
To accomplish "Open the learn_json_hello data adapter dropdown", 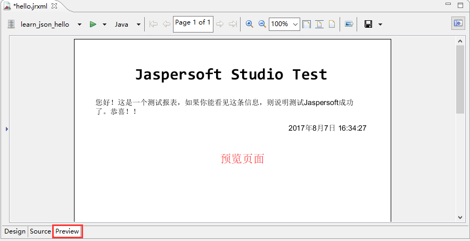I will point(79,25).
